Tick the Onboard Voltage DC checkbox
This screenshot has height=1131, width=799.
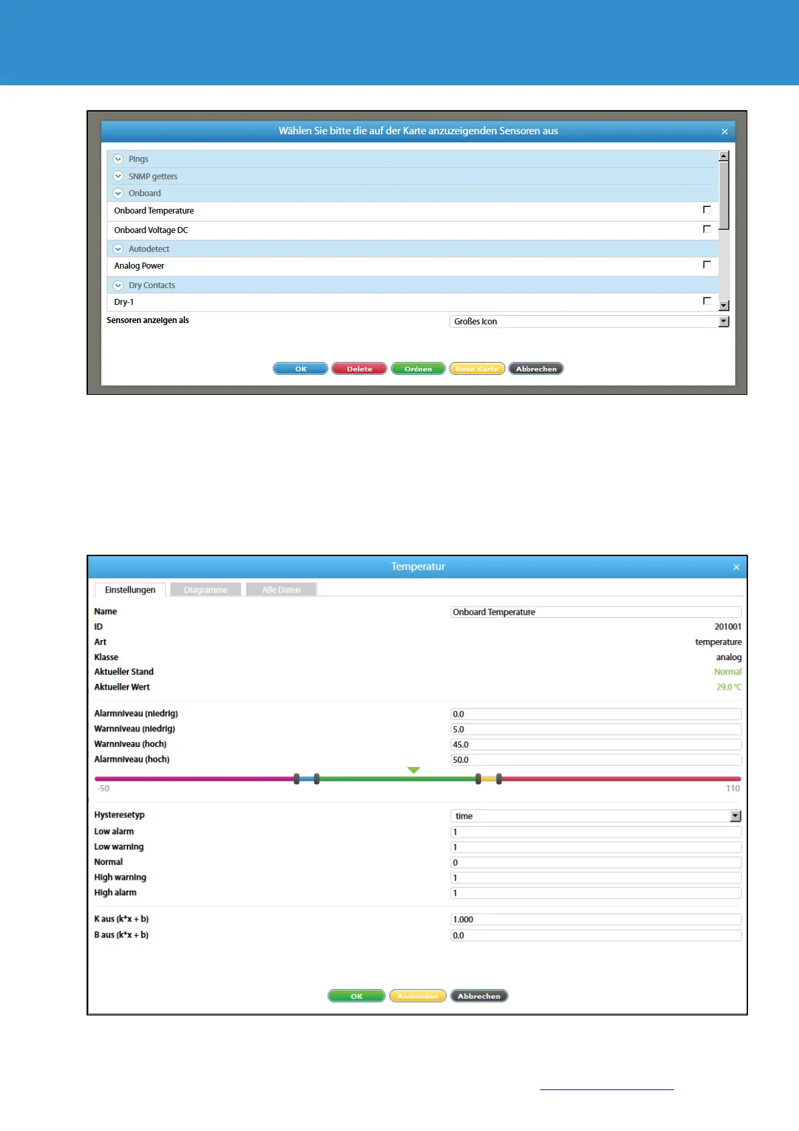pos(707,230)
